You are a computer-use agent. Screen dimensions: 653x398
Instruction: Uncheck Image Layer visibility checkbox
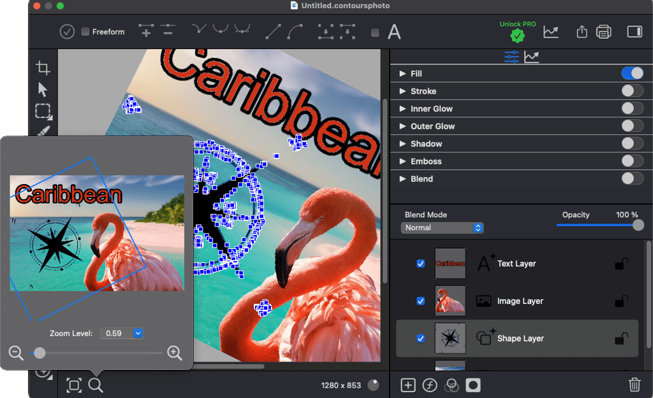pyautogui.click(x=421, y=301)
